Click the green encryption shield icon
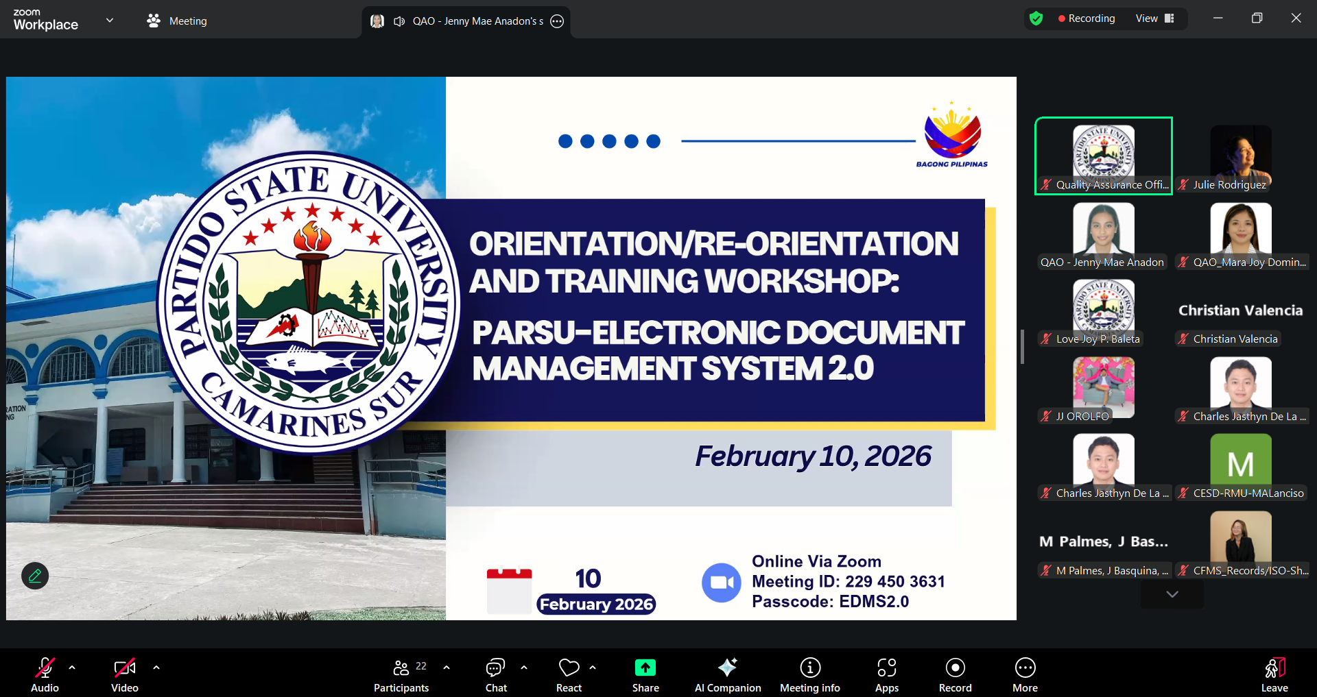 click(x=1036, y=19)
